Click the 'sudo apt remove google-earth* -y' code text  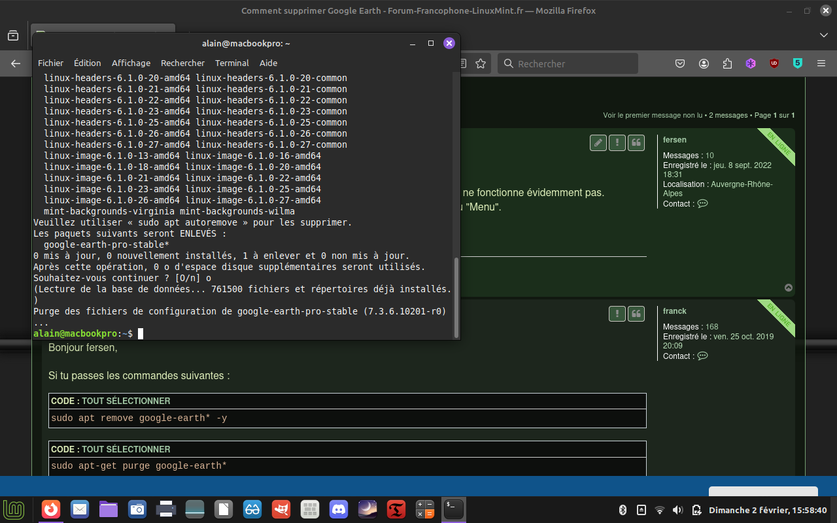139,418
